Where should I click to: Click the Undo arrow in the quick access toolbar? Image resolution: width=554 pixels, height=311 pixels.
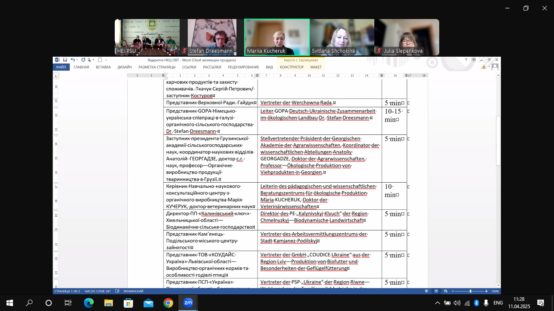[73, 60]
